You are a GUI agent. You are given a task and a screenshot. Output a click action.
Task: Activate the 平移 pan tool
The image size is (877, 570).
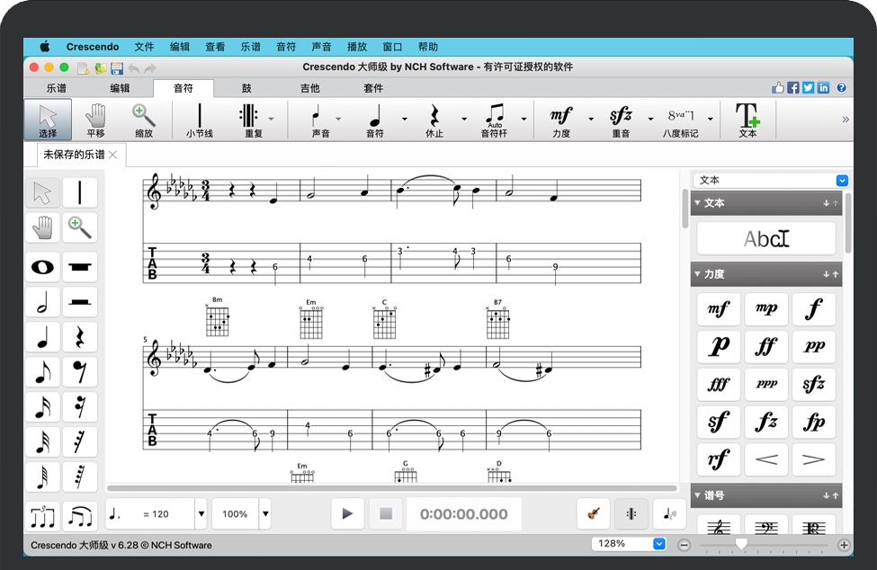[94, 118]
